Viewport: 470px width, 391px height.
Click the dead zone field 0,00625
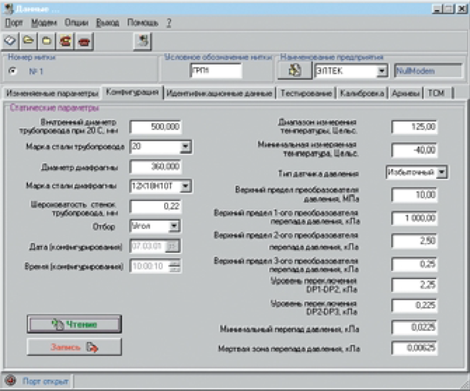(414, 348)
